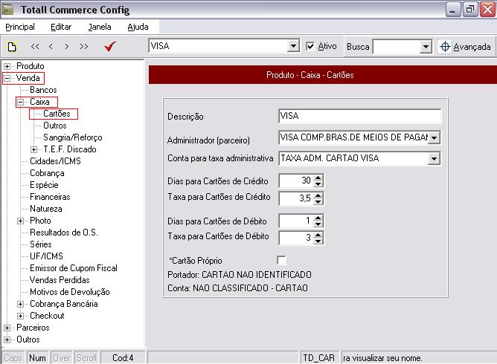The width and height of the screenshot is (497, 364).
Task: Click the Conta: NAO CLASSIFICADO - CARTAO text
Action: pos(237,288)
